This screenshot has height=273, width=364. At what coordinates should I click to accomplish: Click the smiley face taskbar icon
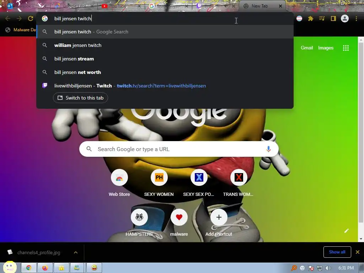pyautogui.click(x=94, y=268)
